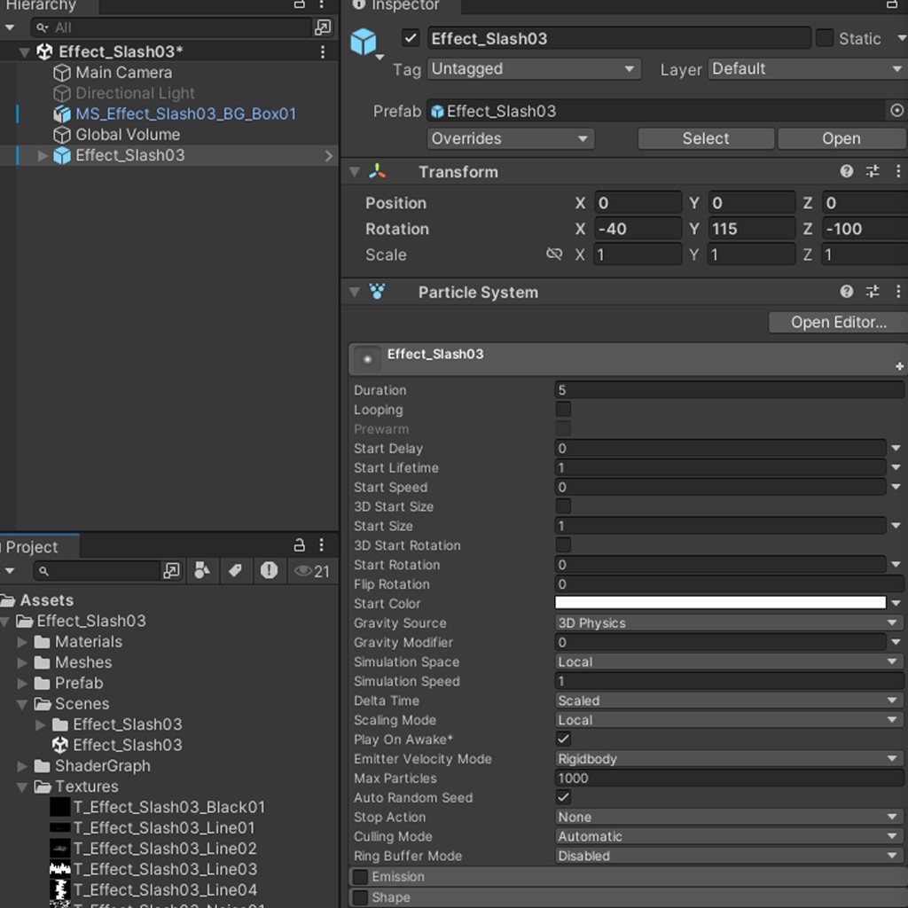Click the eye icon showing 21 in Project toolbar
This screenshot has width=908, height=908.
(x=306, y=571)
